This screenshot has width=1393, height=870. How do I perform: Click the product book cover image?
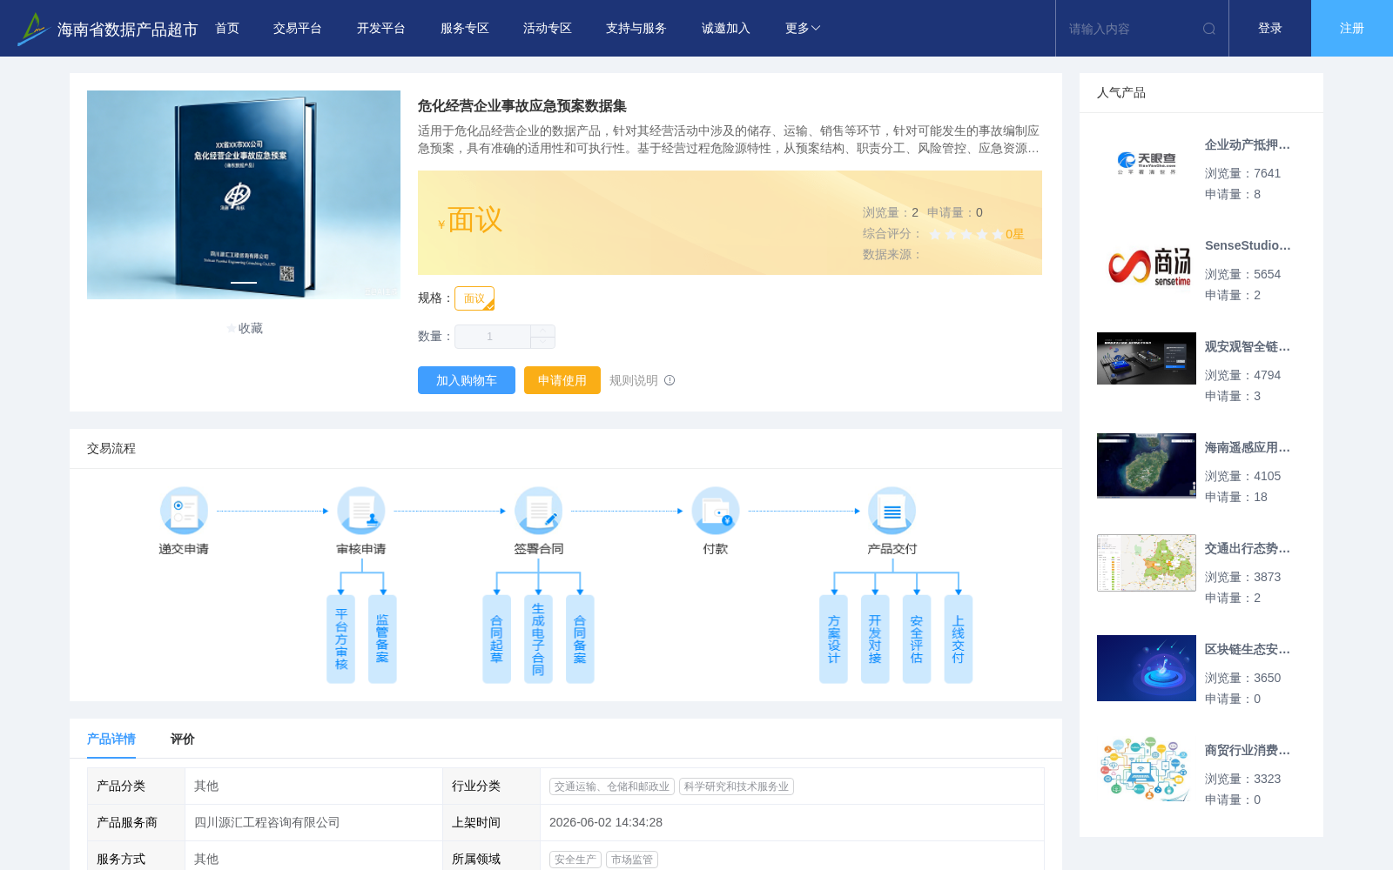tap(244, 195)
